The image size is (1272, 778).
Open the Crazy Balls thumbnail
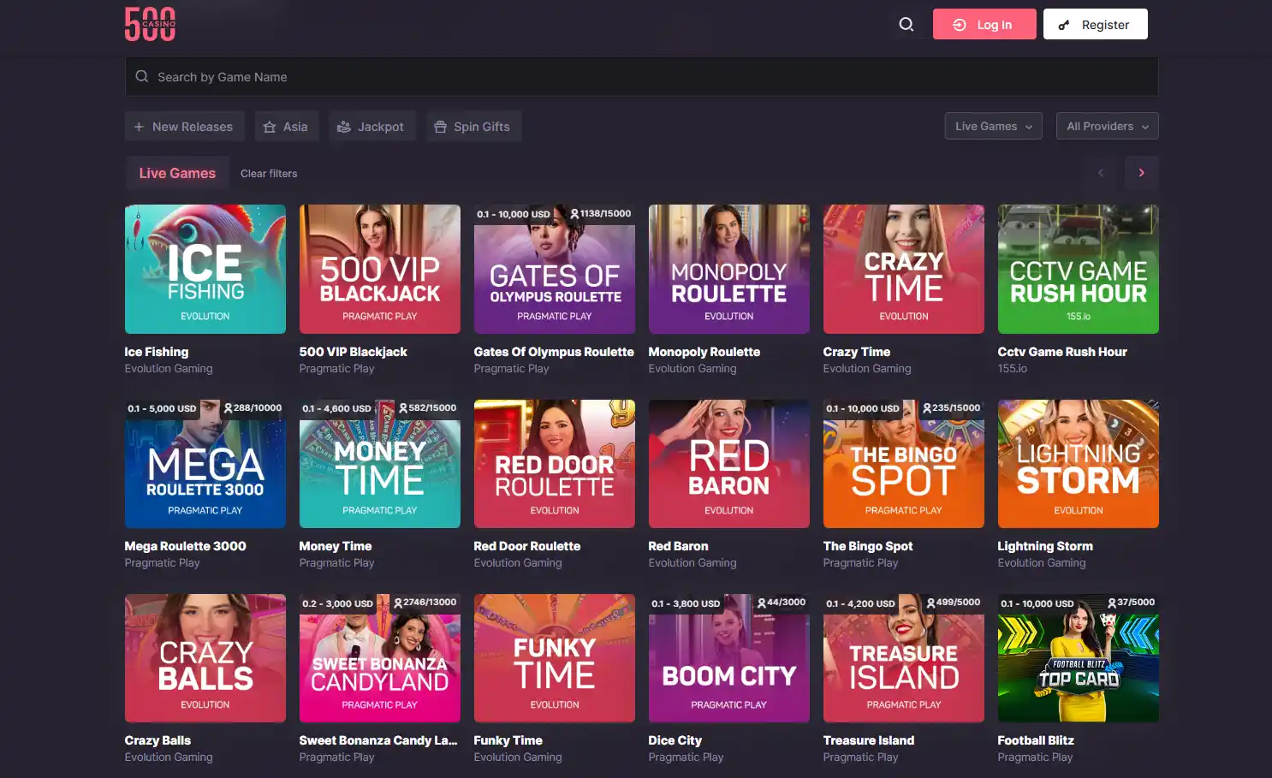pyautogui.click(x=205, y=658)
